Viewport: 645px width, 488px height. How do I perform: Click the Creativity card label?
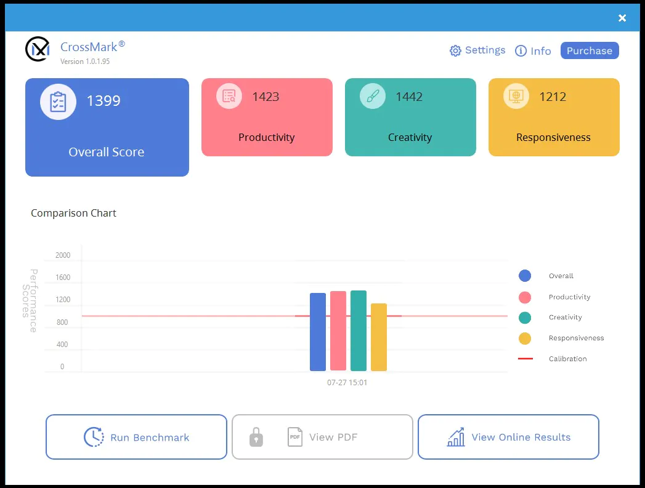click(410, 137)
